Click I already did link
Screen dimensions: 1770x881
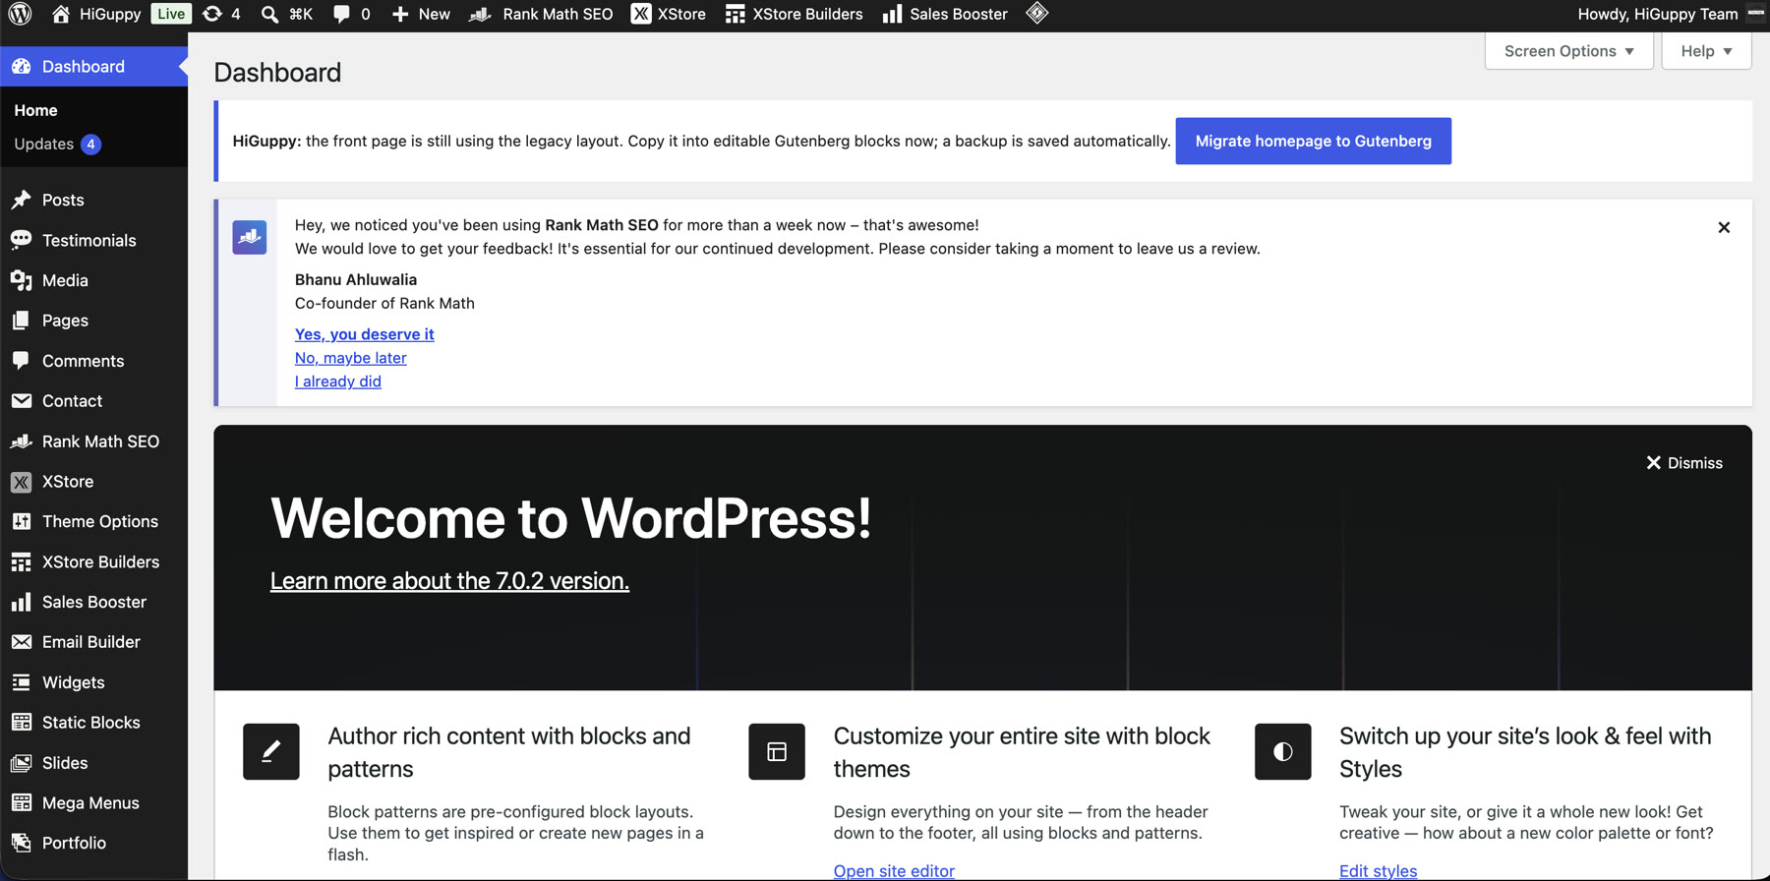[x=338, y=382]
